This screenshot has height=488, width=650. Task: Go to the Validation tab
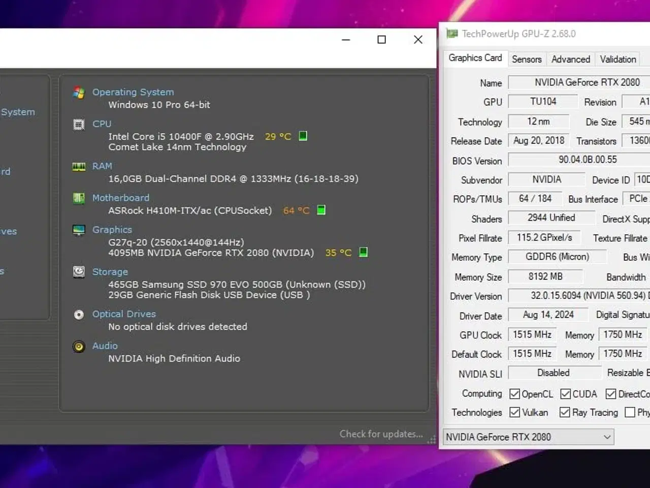point(617,59)
